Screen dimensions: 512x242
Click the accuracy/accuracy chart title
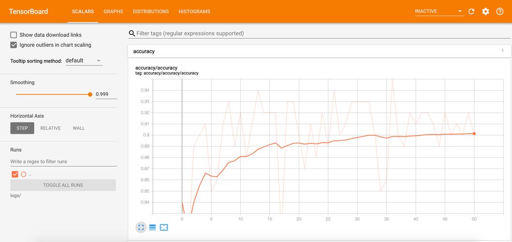click(x=156, y=68)
